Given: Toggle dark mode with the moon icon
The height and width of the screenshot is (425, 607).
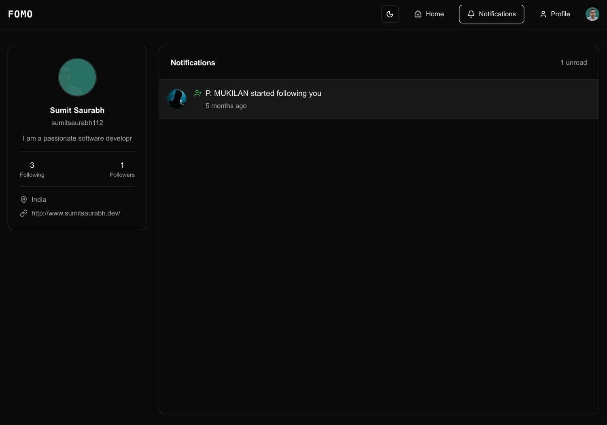Looking at the screenshot, I should click(x=390, y=14).
